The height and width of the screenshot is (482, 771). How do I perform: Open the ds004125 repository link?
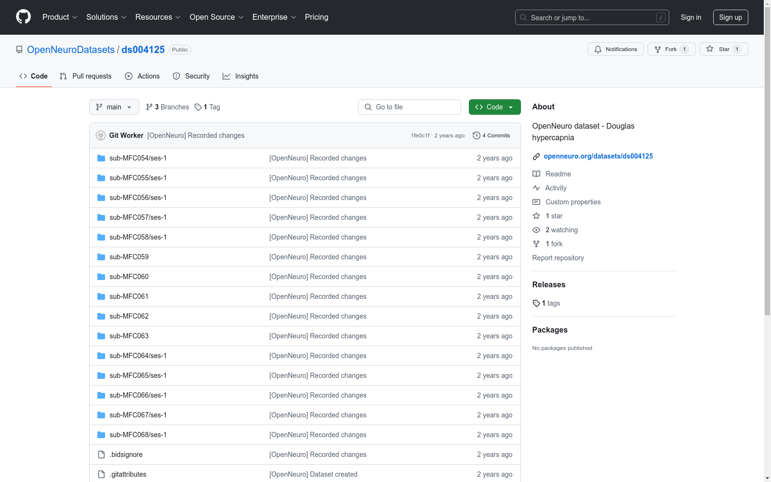click(143, 50)
